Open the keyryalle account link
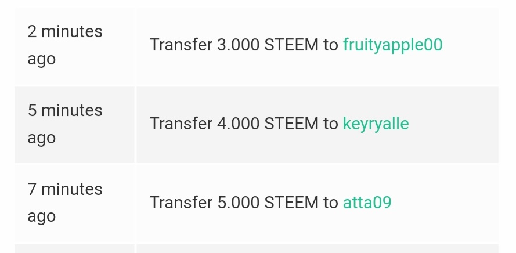The height and width of the screenshot is (253, 516). pos(376,124)
